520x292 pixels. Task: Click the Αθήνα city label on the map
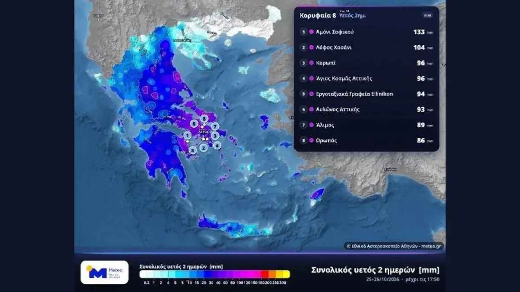[204, 132]
